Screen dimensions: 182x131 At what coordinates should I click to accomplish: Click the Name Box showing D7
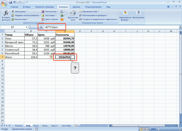click(x=13, y=27)
